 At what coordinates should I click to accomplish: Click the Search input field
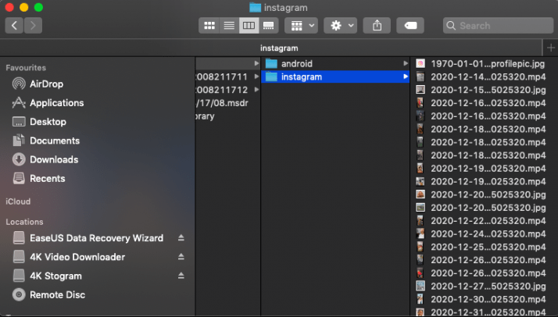tap(497, 26)
